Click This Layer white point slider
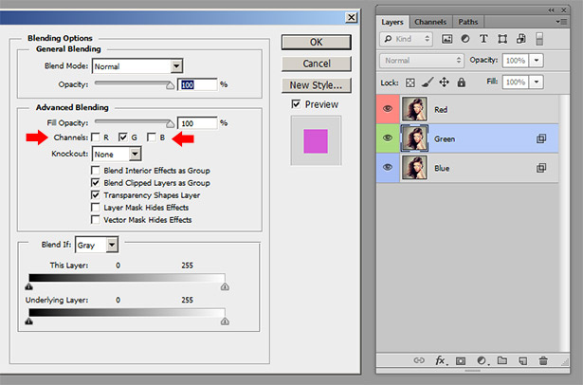 [225, 286]
